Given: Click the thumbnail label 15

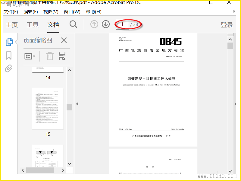Looking at the screenshot, I should (x=48, y=134).
